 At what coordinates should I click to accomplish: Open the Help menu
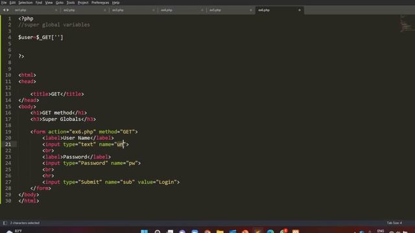coord(115,3)
